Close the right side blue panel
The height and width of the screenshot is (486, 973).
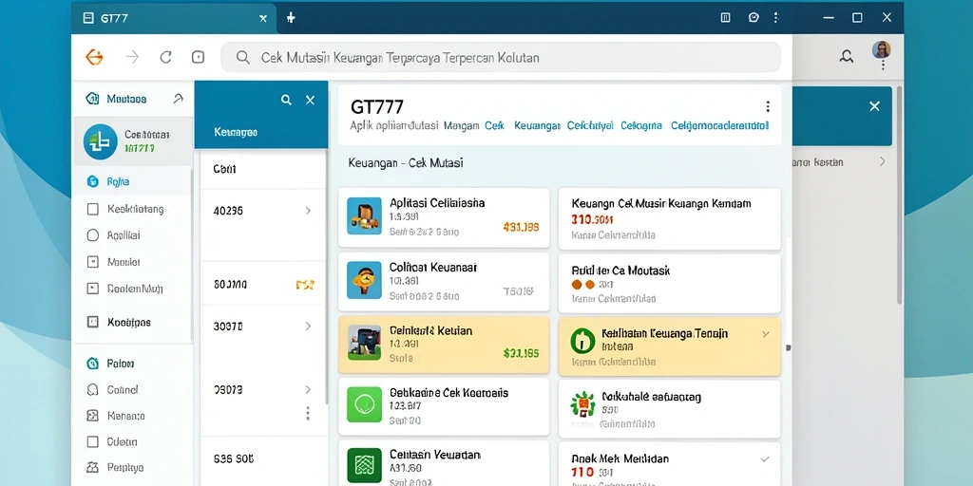(x=874, y=106)
